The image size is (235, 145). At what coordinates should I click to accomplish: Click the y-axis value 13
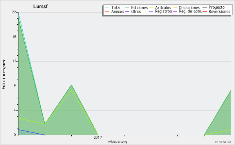click(x=14, y=61)
